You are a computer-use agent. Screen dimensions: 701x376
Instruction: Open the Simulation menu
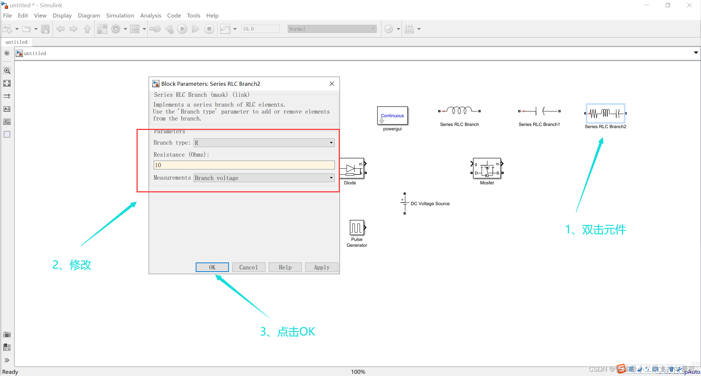pos(120,15)
